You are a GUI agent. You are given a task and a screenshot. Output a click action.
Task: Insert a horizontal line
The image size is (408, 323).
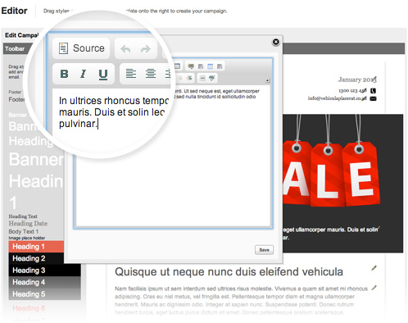coord(202,78)
